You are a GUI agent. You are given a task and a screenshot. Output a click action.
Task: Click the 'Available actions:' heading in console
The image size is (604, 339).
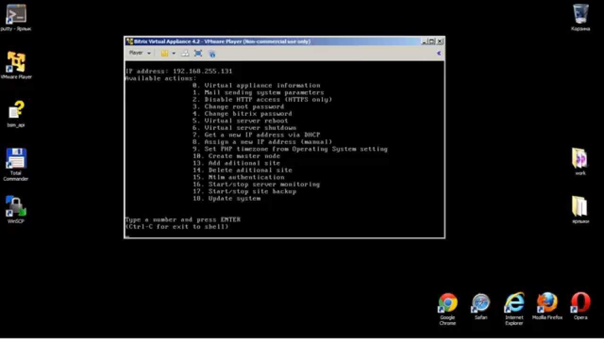click(x=161, y=78)
